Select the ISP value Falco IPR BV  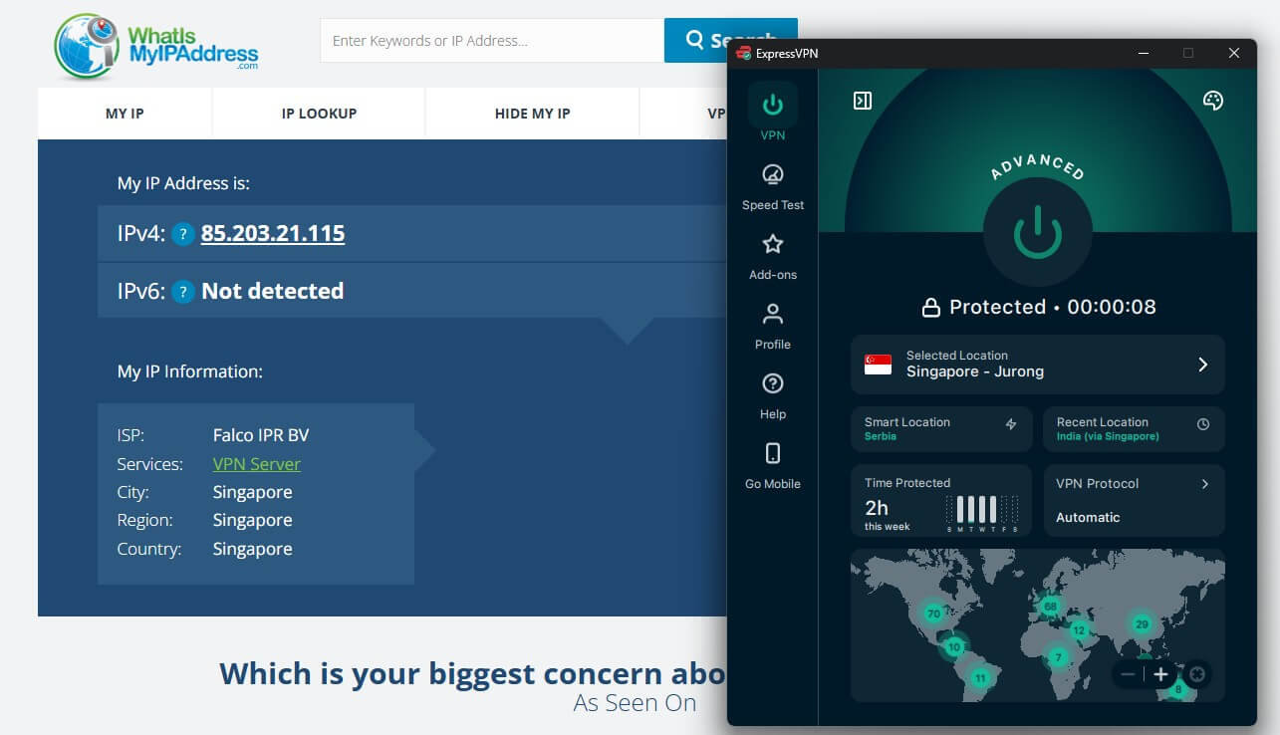[261, 435]
